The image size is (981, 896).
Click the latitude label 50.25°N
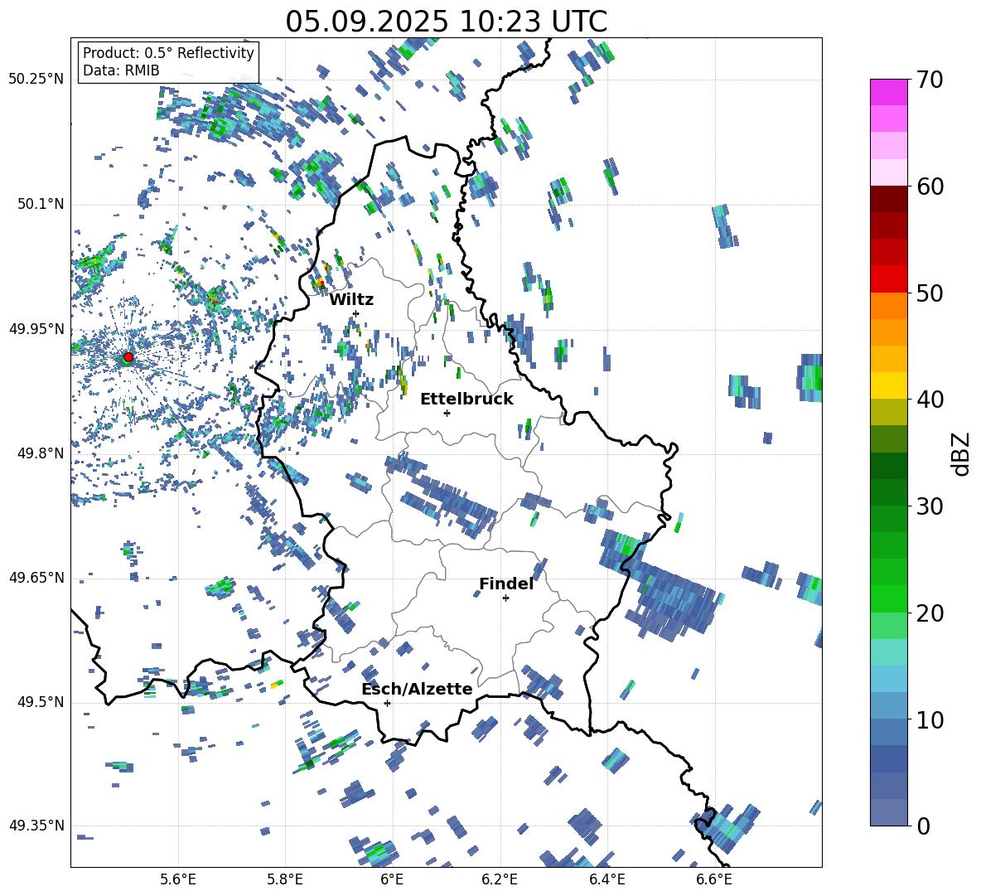click(36, 80)
